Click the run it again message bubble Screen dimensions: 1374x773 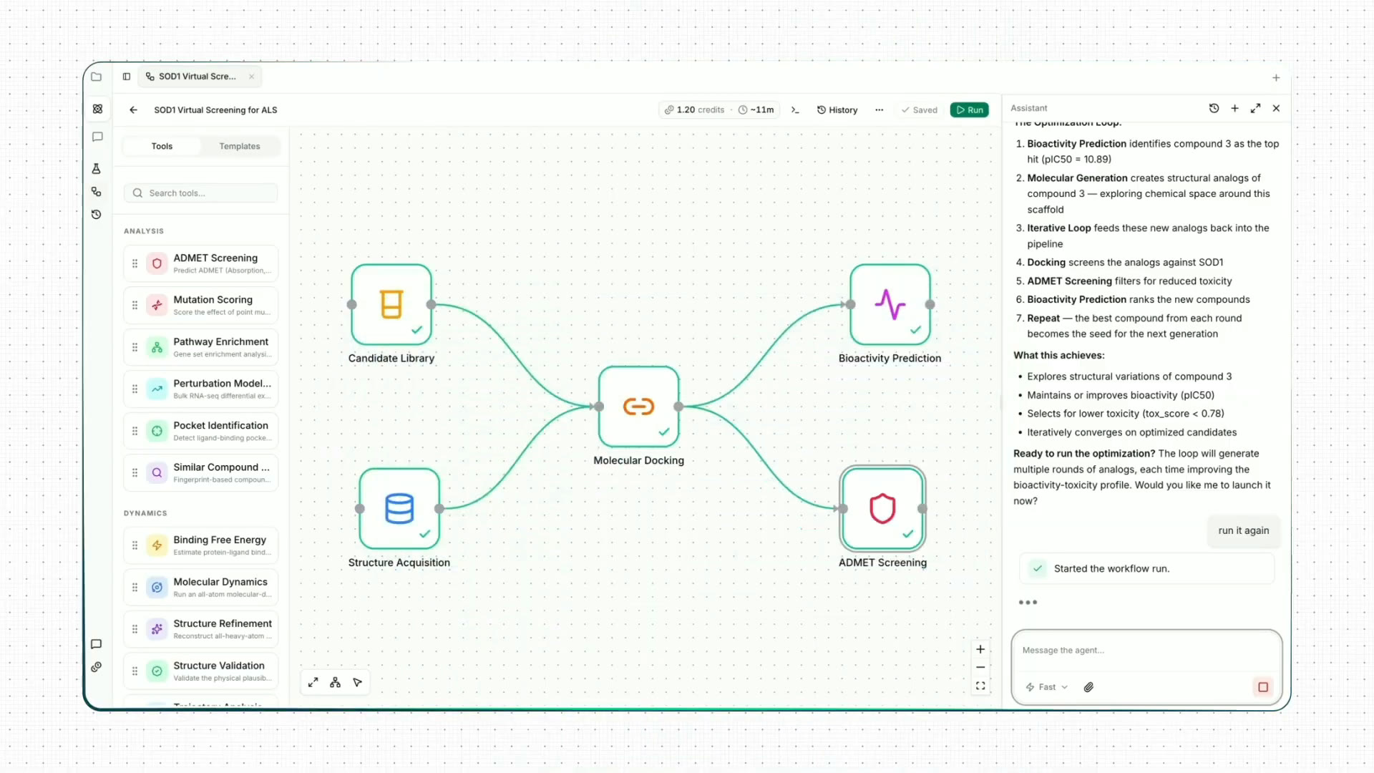point(1244,530)
